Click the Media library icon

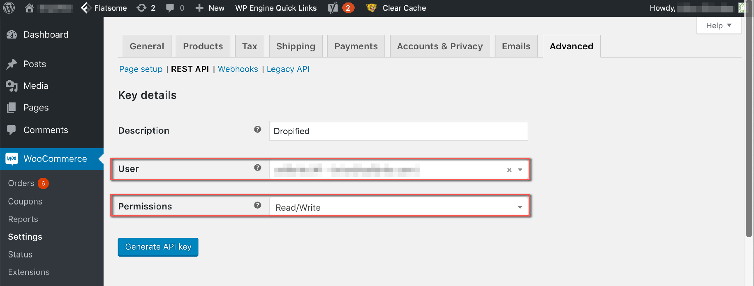tap(12, 86)
